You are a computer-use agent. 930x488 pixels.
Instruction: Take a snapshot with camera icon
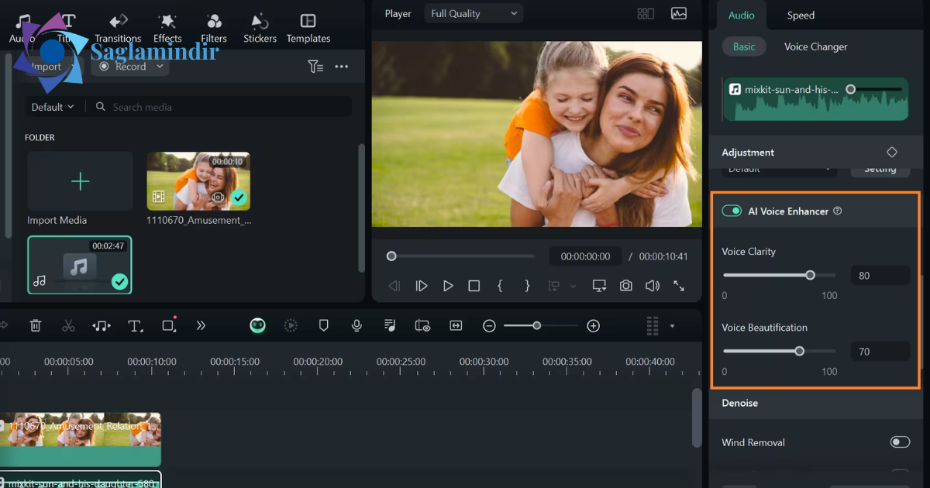tap(626, 286)
